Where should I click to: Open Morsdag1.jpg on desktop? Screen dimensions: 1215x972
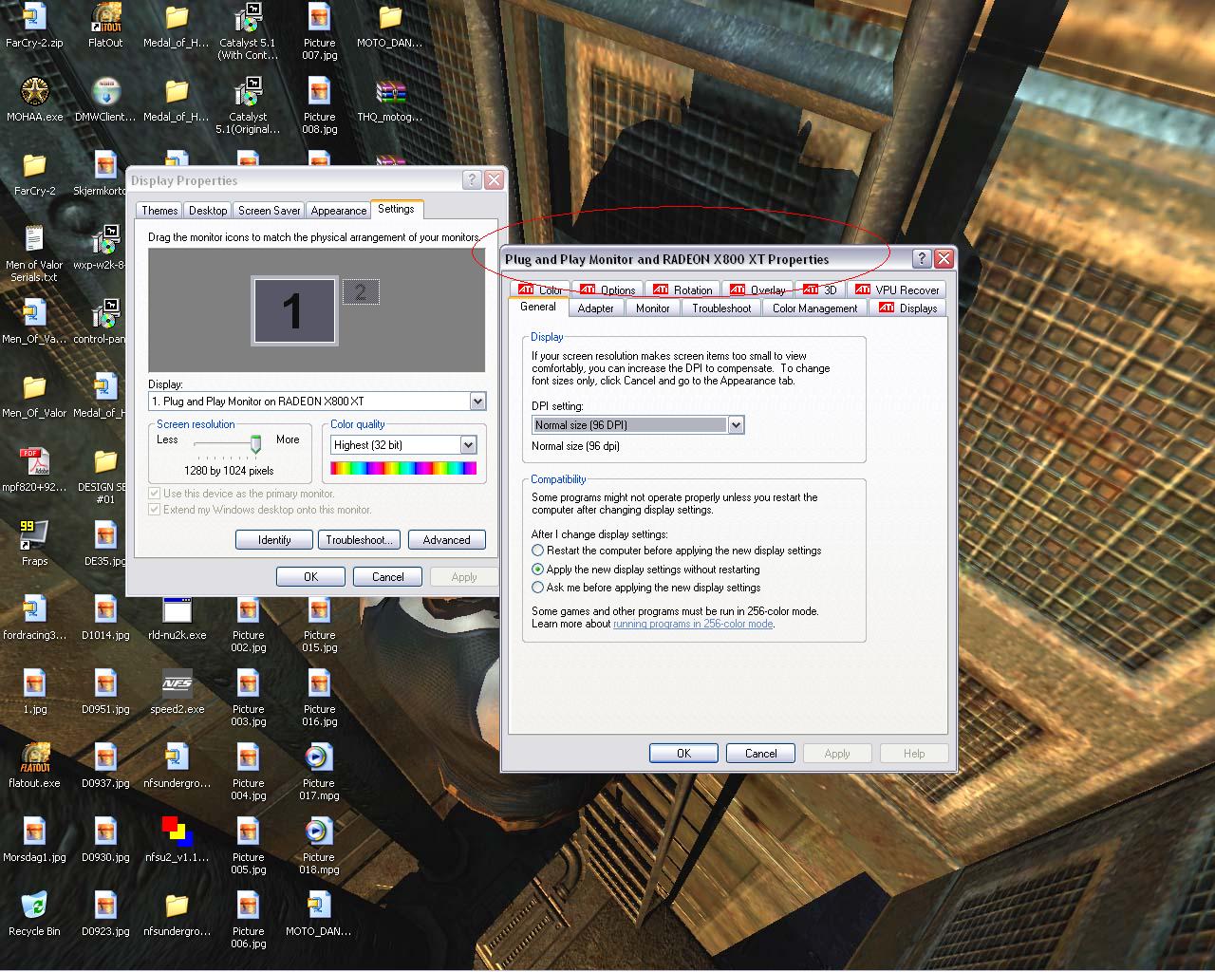coord(34,840)
